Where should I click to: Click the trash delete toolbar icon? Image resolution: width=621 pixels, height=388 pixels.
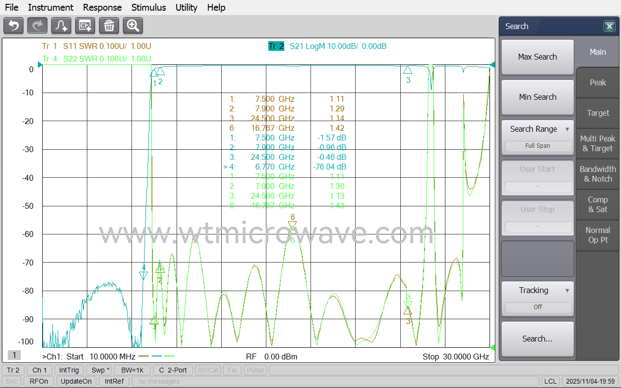109,25
